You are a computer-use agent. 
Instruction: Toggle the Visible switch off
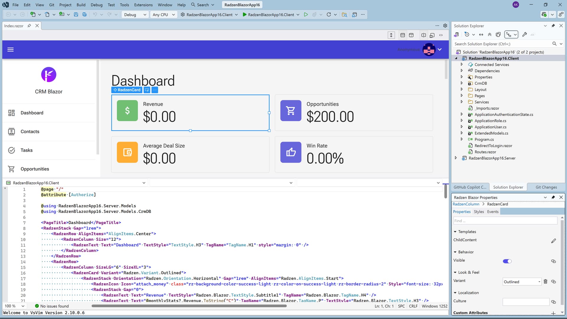(x=507, y=261)
